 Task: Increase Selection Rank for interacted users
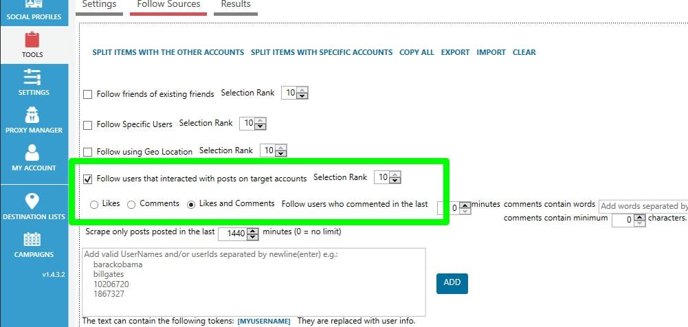click(395, 174)
